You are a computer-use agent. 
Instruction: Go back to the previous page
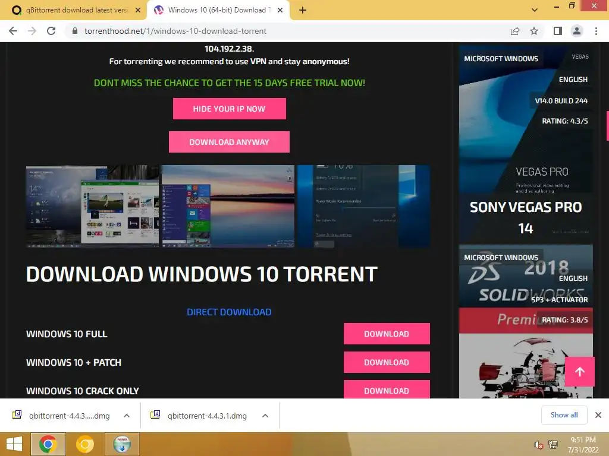click(x=13, y=31)
